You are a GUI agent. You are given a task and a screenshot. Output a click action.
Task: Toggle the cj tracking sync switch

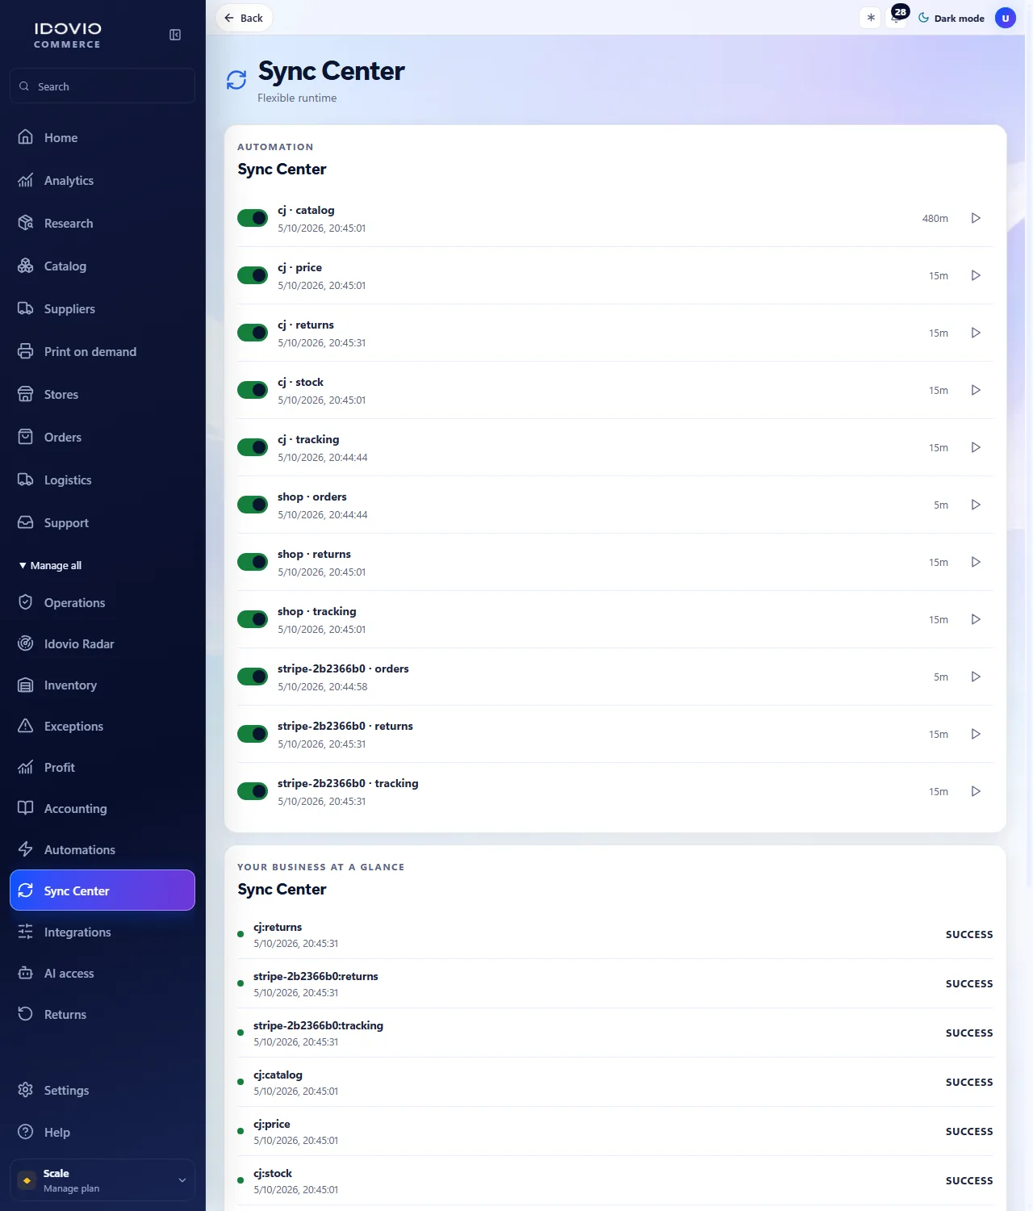pos(253,447)
